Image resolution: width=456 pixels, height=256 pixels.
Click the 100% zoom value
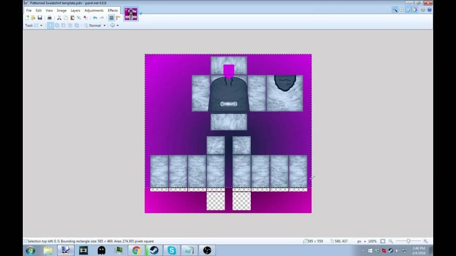pos(372,241)
